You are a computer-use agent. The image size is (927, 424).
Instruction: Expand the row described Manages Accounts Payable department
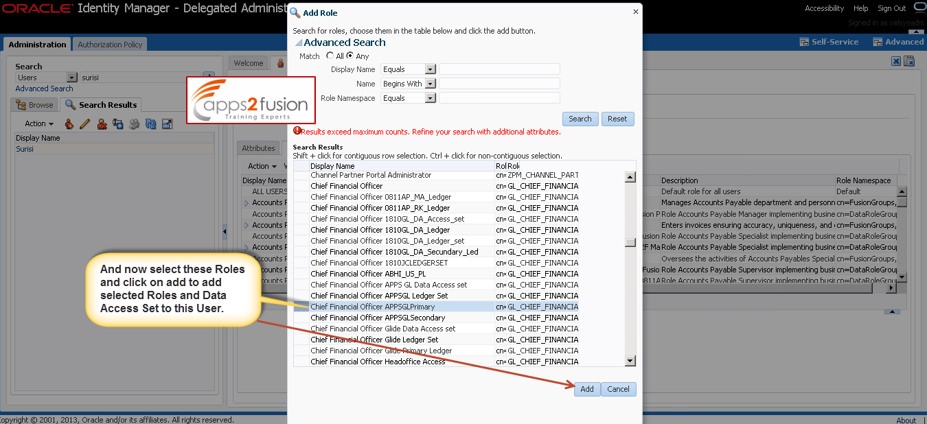click(x=247, y=203)
